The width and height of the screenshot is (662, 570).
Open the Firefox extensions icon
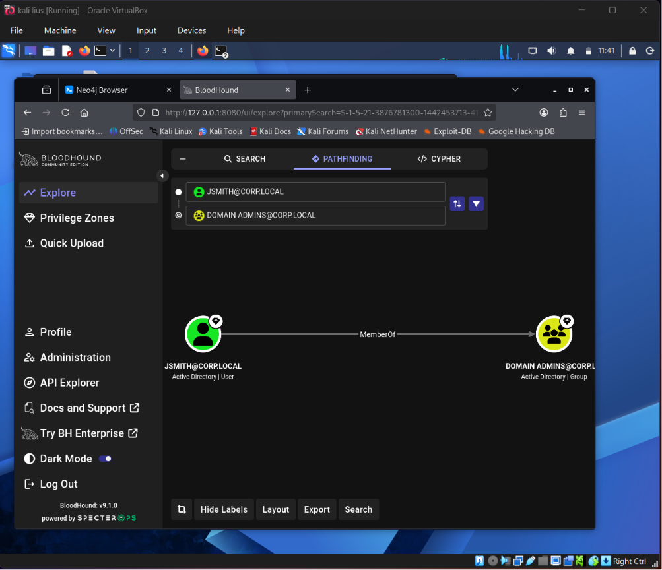tap(563, 113)
